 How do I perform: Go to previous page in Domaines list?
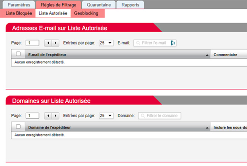point(48,115)
